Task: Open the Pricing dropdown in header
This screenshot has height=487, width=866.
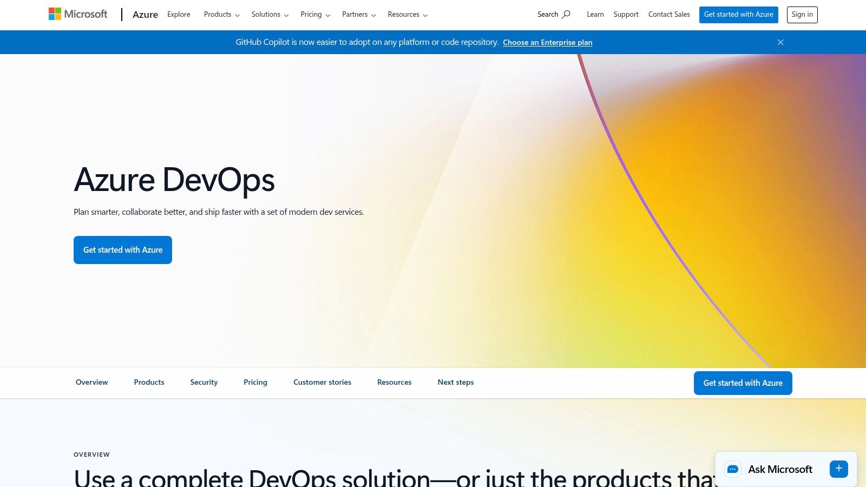Action: coord(315,15)
